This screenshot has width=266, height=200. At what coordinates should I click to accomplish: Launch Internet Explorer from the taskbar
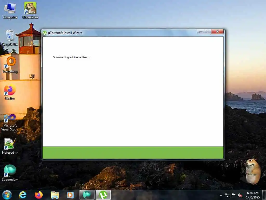pos(23,195)
